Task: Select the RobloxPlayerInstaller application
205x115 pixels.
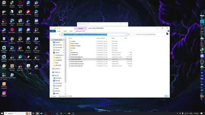Action: [x=77, y=61]
